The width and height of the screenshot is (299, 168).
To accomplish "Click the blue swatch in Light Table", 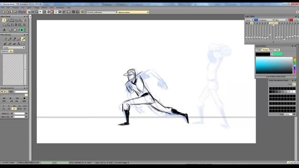I will pyautogui.click(x=256, y=20).
